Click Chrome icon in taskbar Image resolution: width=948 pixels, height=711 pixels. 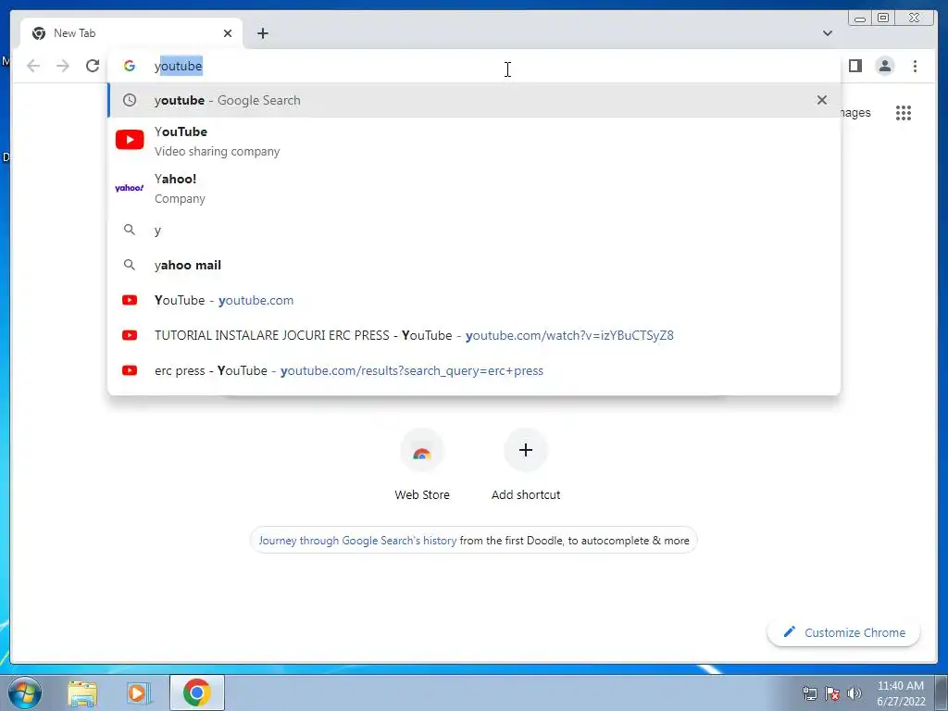coord(197,692)
